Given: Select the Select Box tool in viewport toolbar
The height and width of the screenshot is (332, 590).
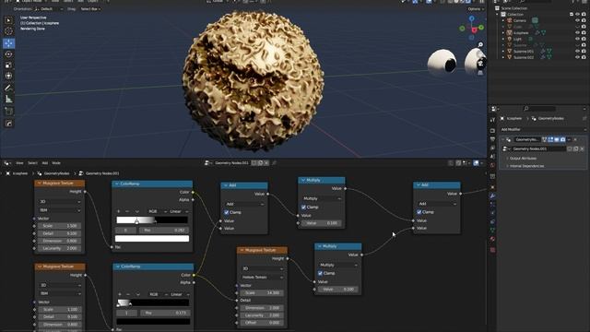Looking at the screenshot, I should [8, 20].
